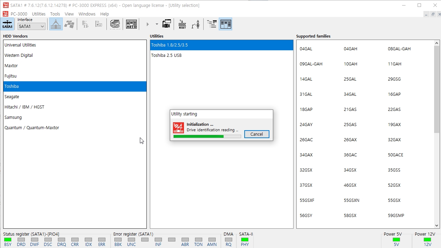Click the supported families scrollbar down arrow
The width and height of the screenshot is (441, 248).
point(437,226)
